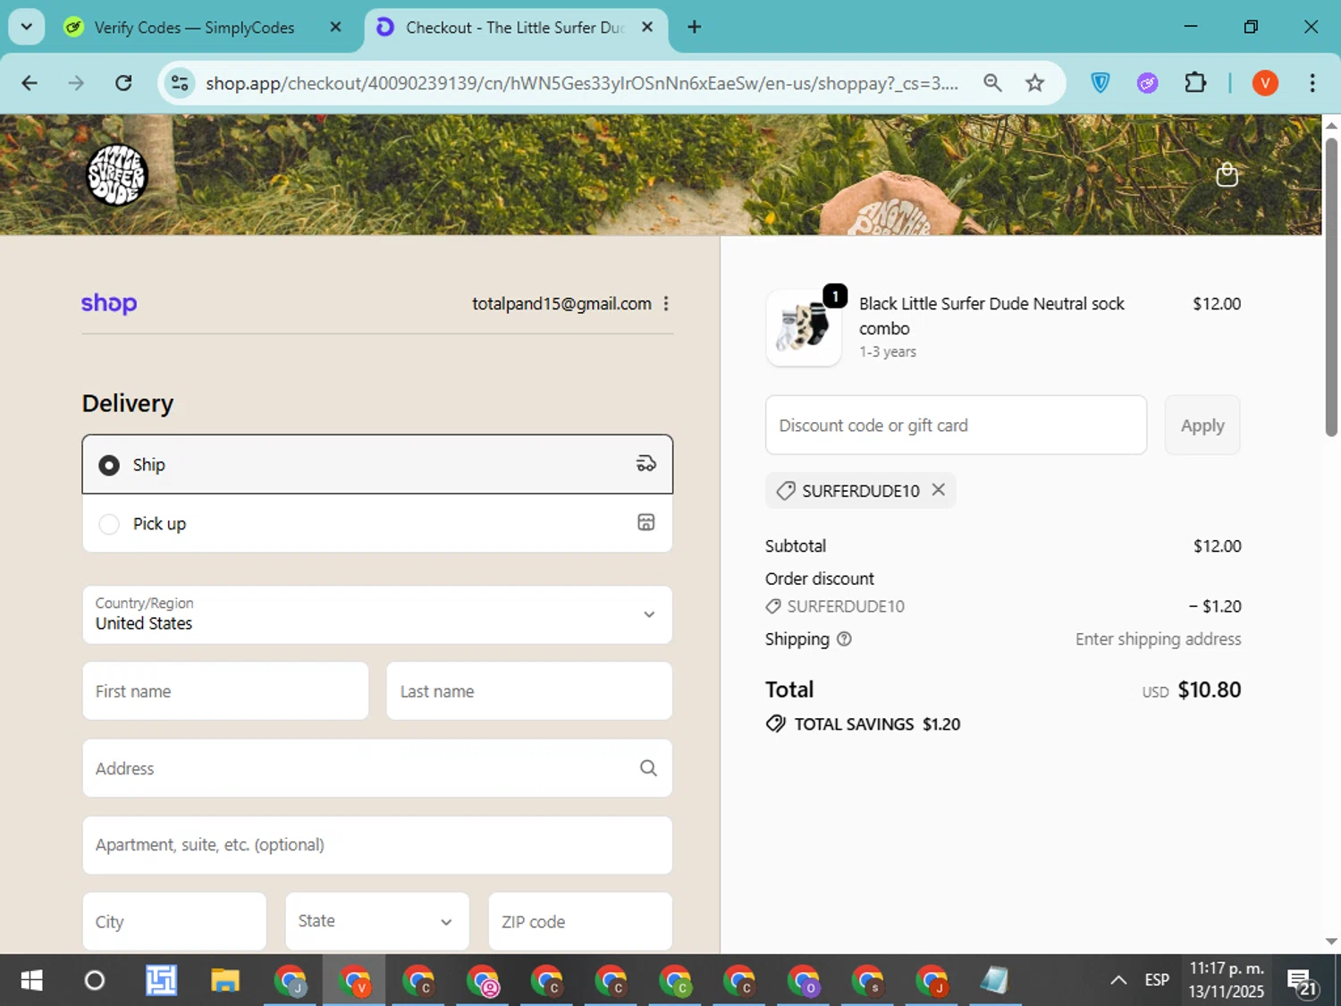1341x1006 pixels.
Task: Open the tab search dropdown arrow
Action: pos(27,27)
